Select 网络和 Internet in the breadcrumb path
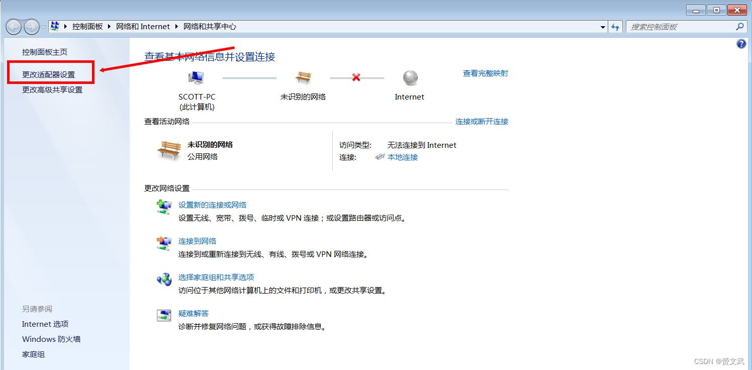 143,27
